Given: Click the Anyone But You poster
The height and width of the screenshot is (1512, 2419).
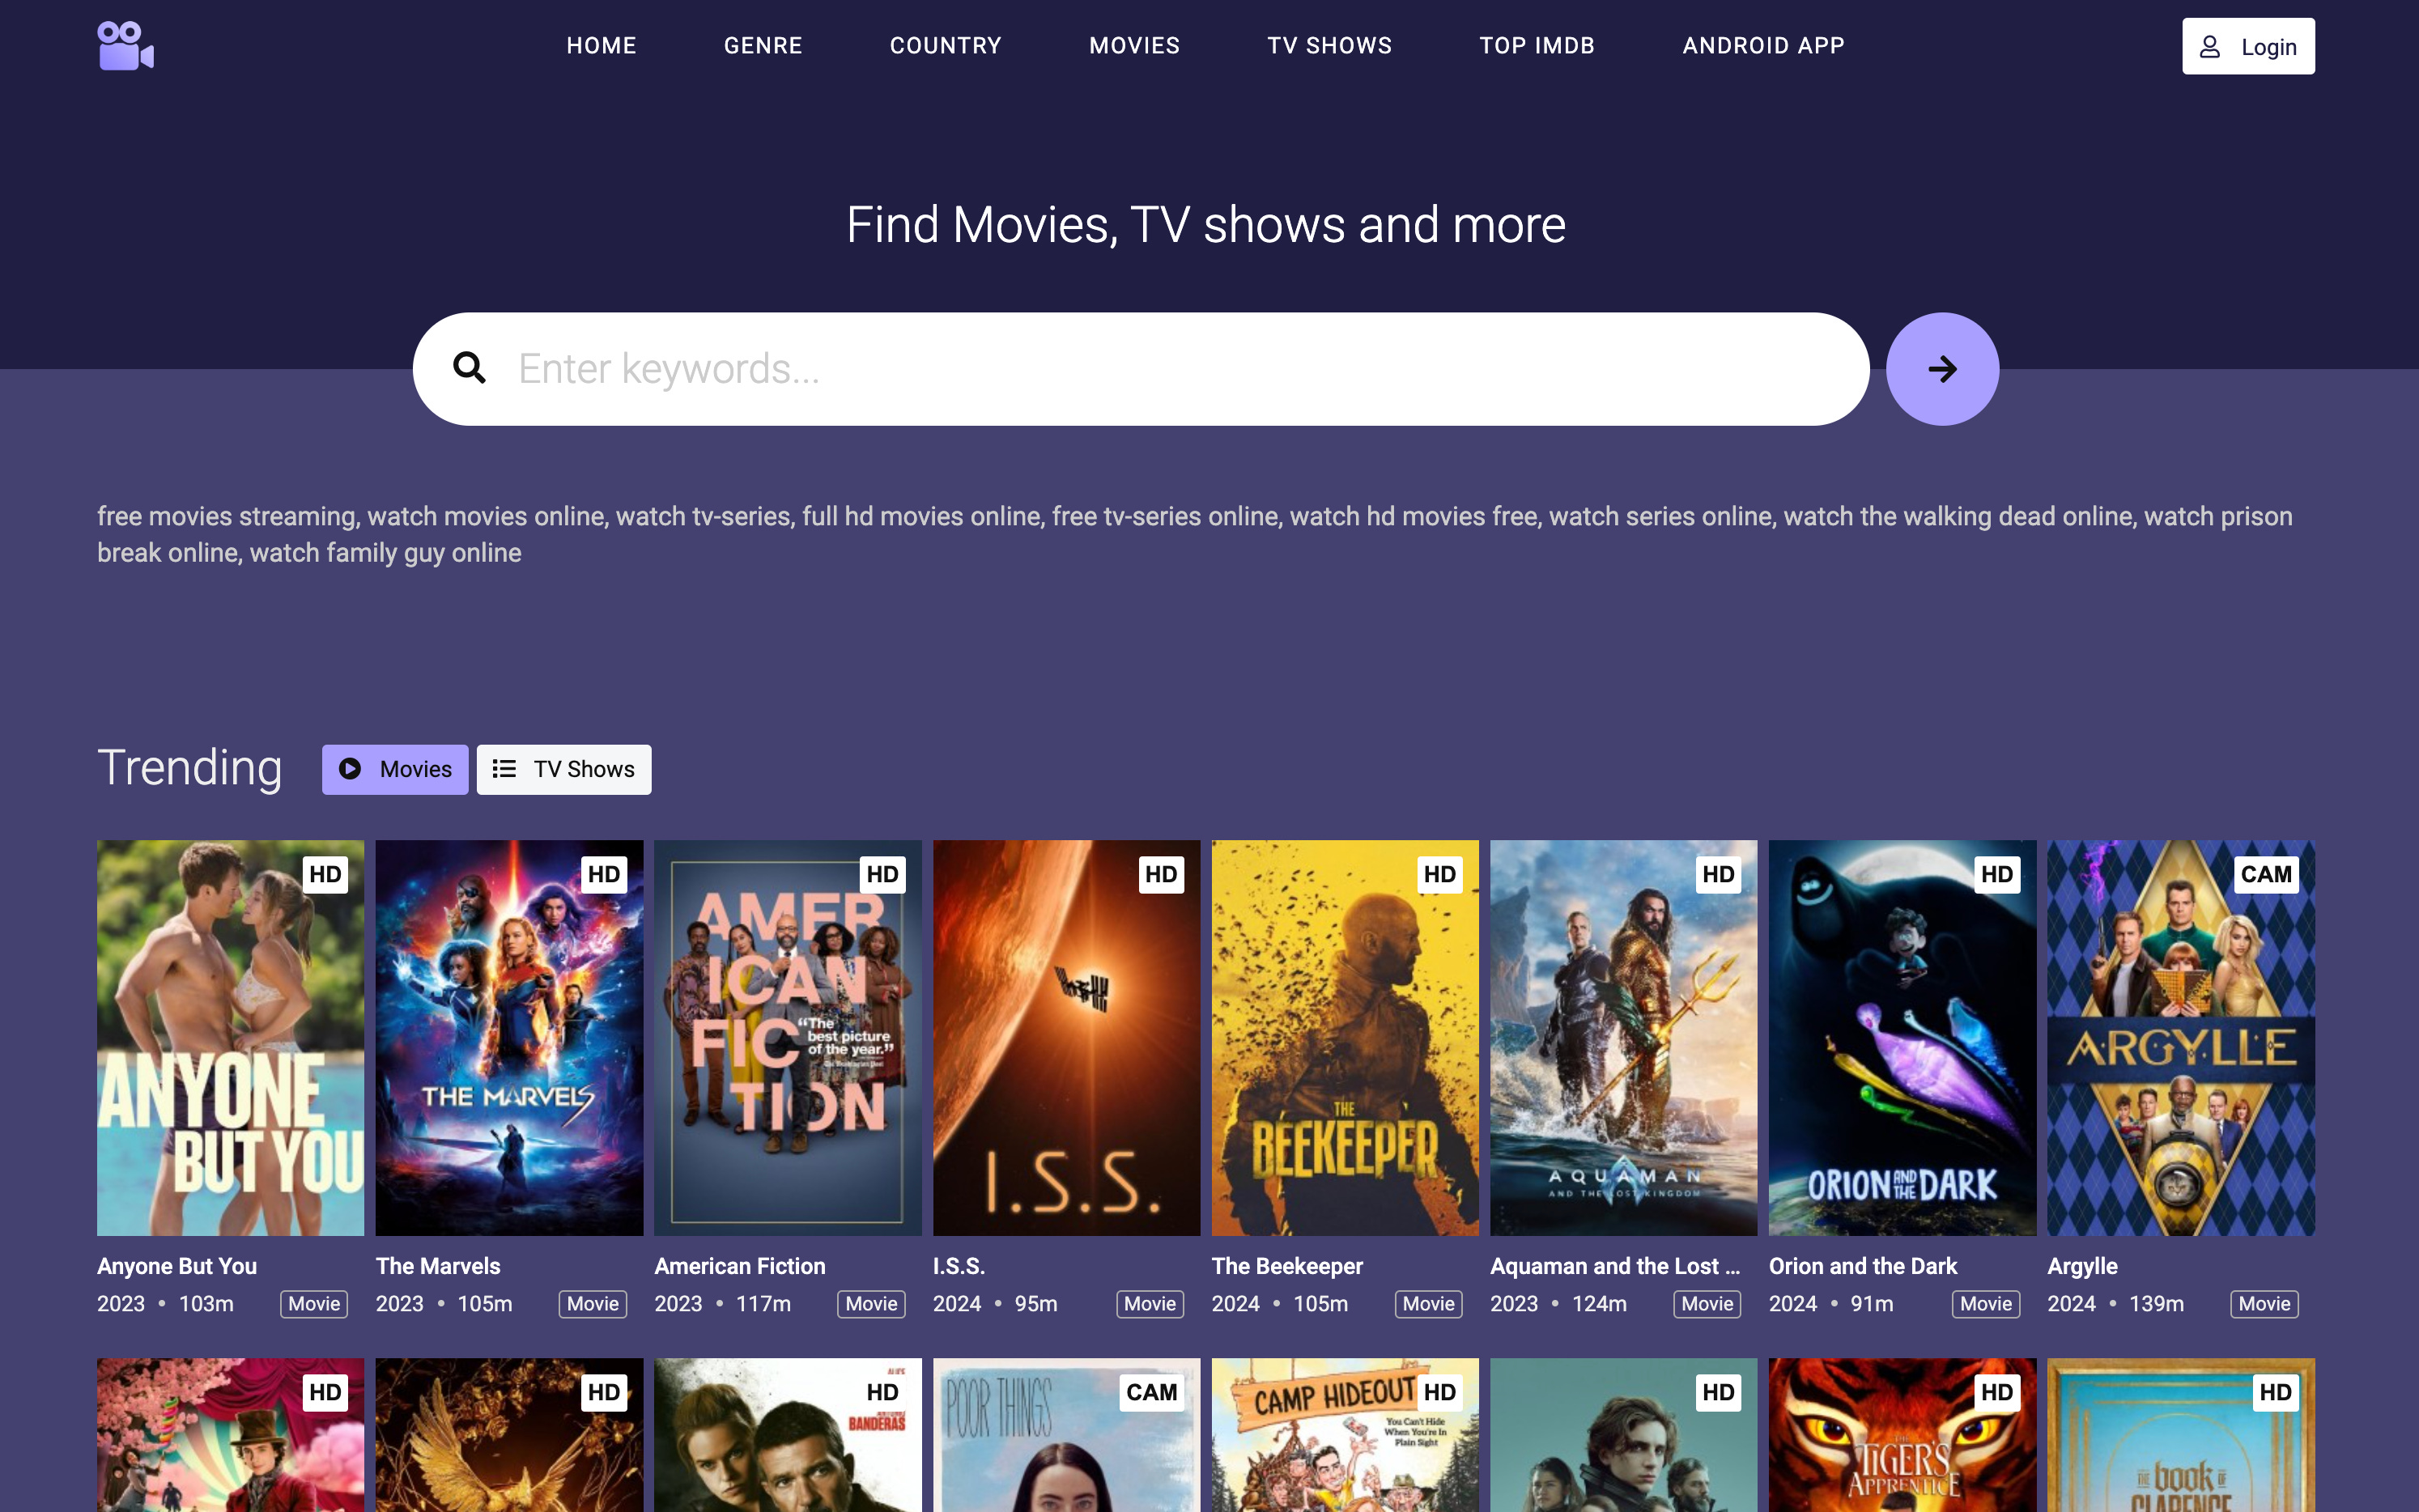Looking at the screenshot, I should (x=231, y=1038).
